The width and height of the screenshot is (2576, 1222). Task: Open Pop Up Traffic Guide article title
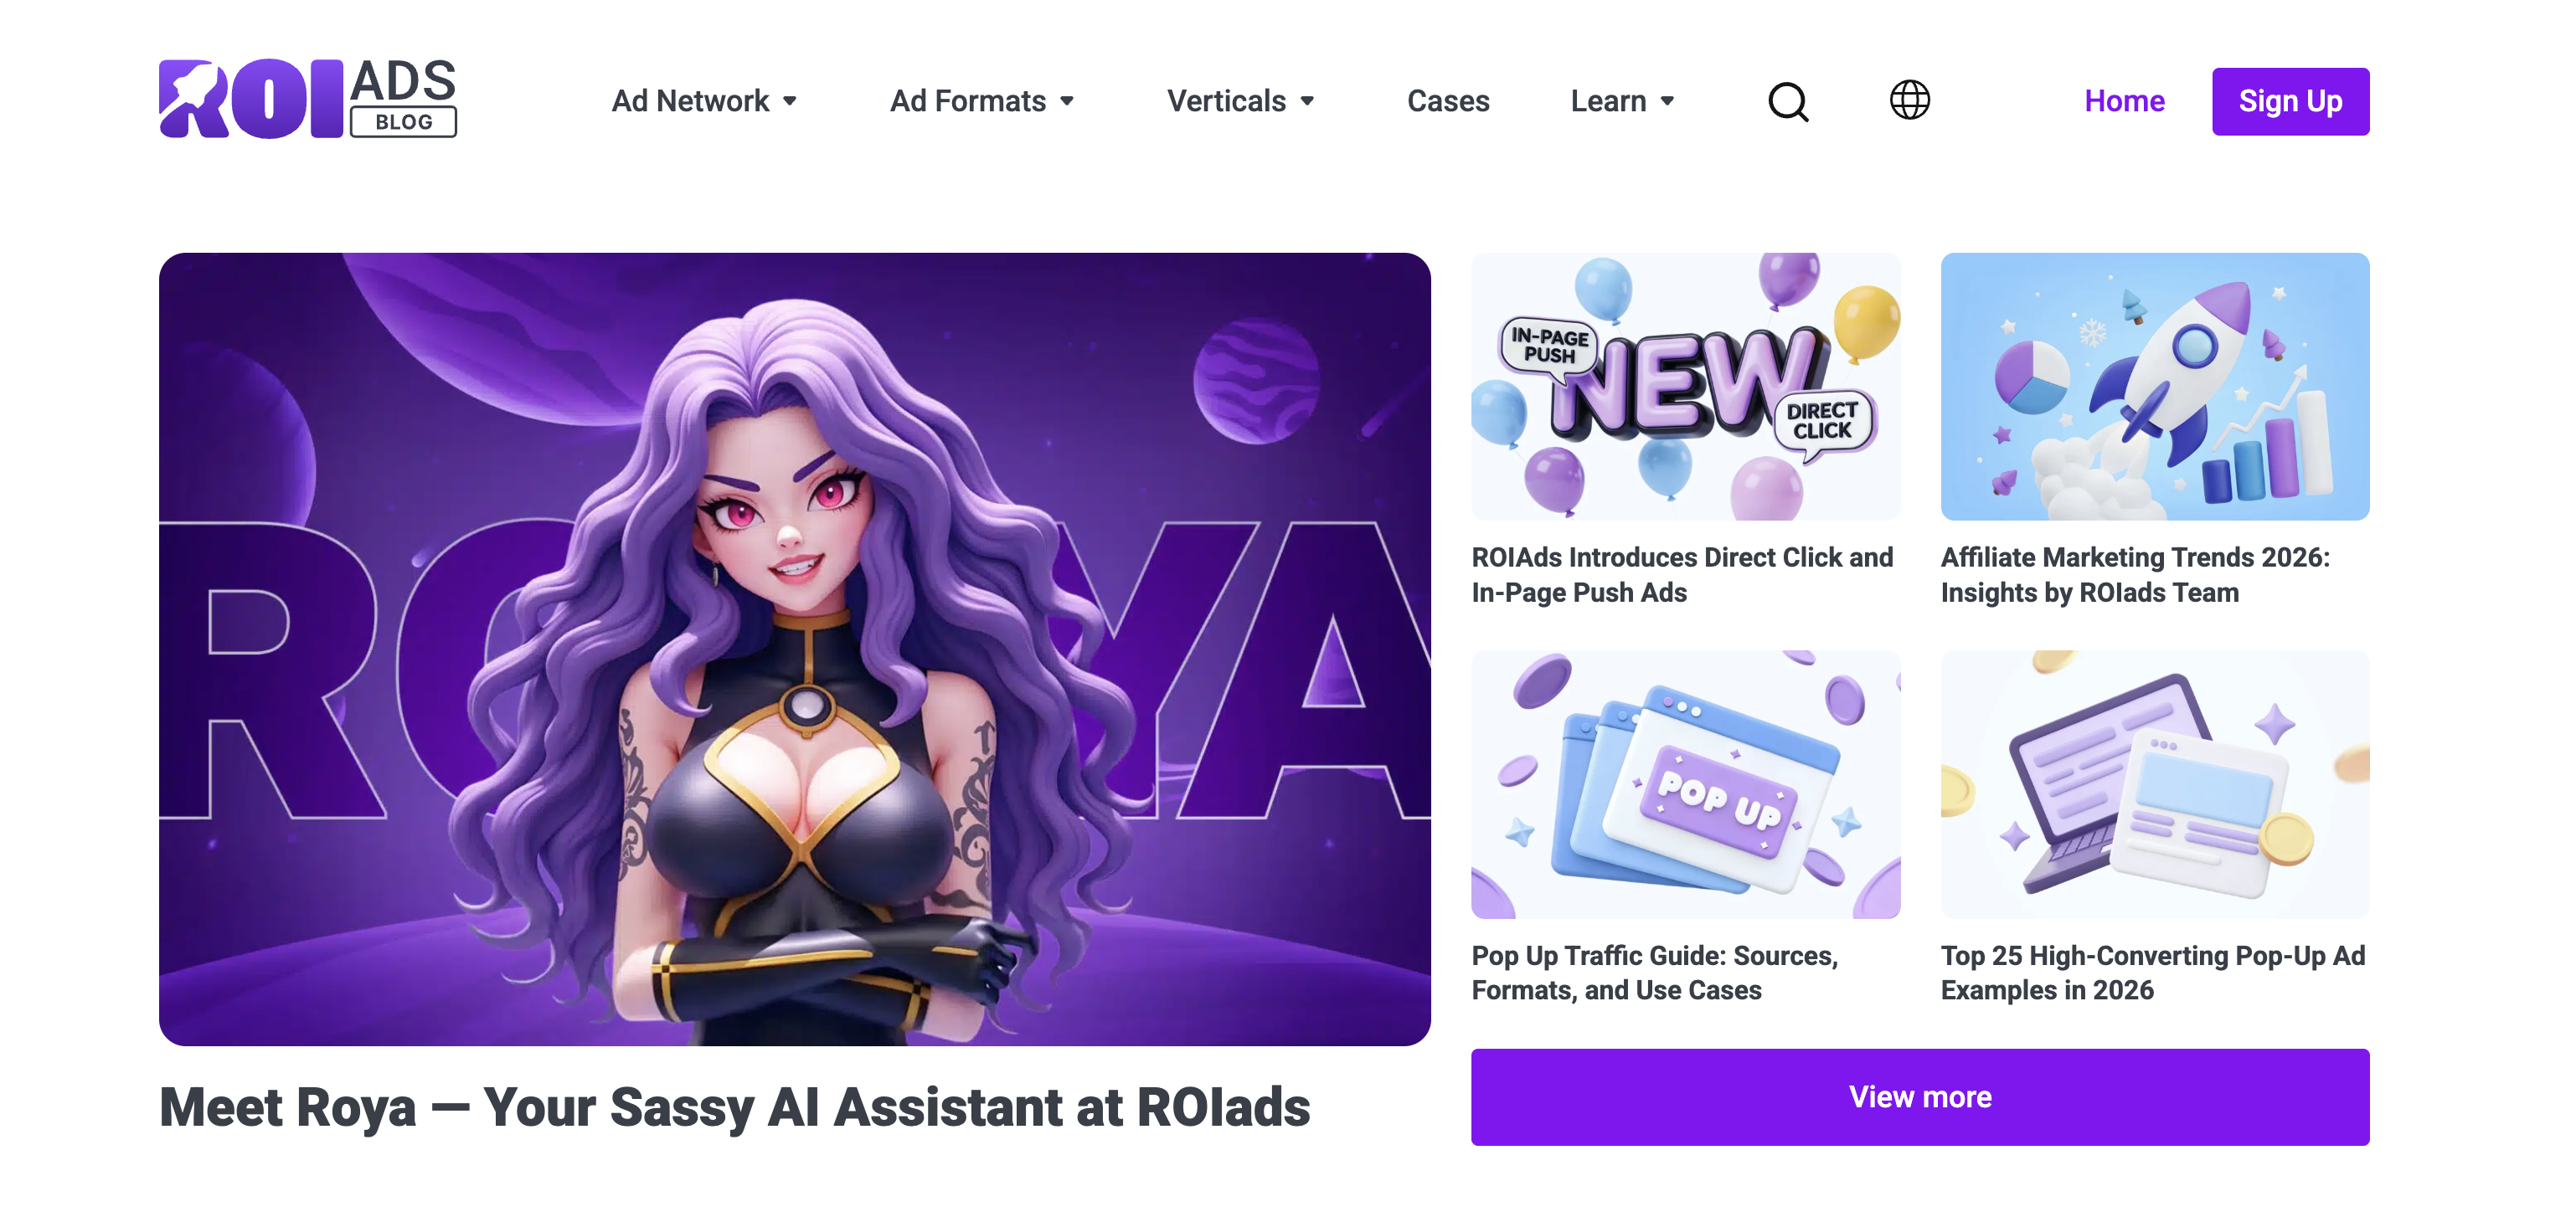[1655, 973]
